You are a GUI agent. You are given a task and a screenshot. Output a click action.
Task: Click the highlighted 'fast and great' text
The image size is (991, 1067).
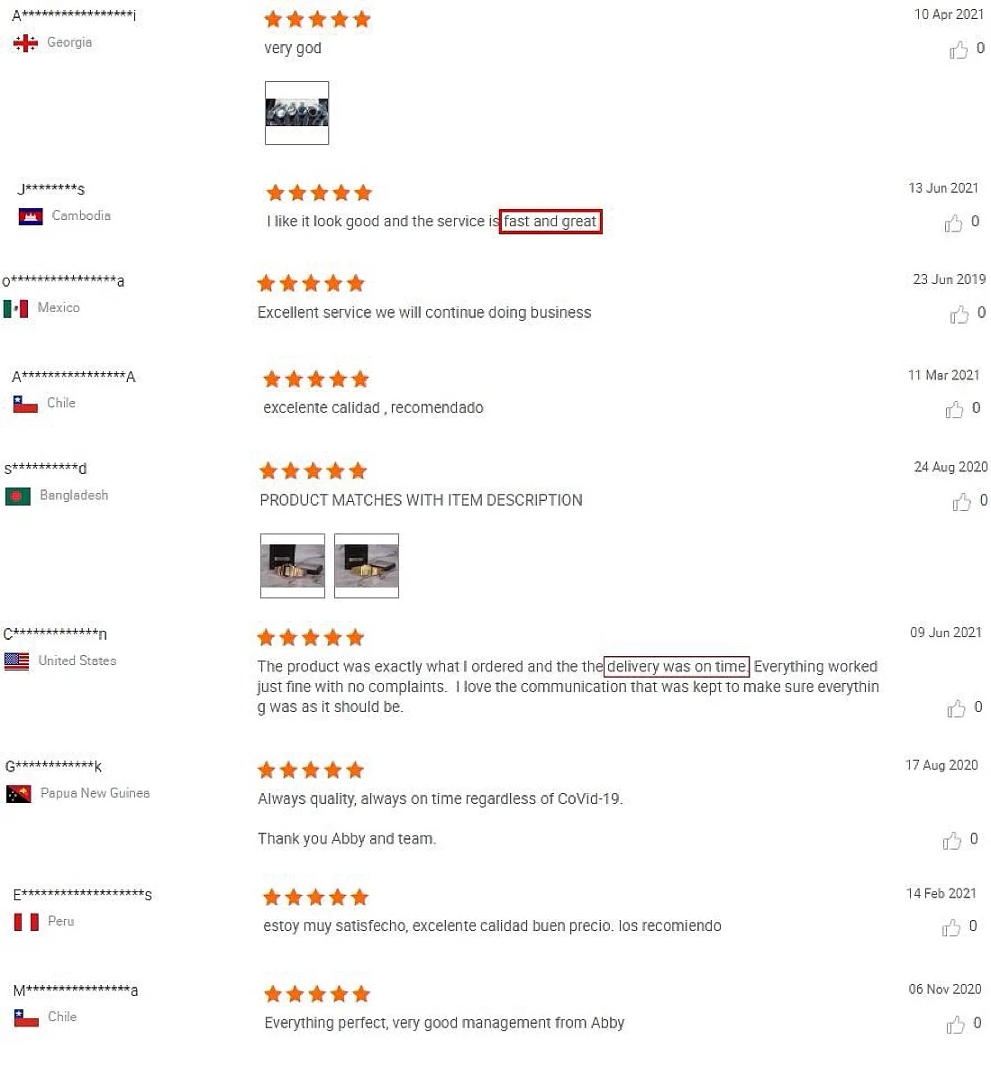tap(550, 221)
